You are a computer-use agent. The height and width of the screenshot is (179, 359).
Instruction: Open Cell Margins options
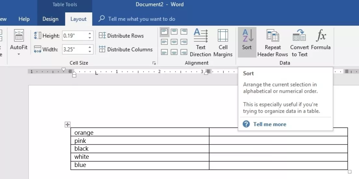pyautogui.click(x=223, y=42)
